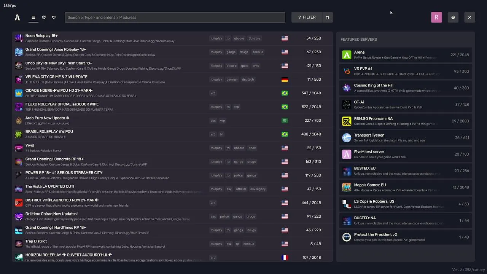Click the Transport Tycoon server icon

point(347,137)
